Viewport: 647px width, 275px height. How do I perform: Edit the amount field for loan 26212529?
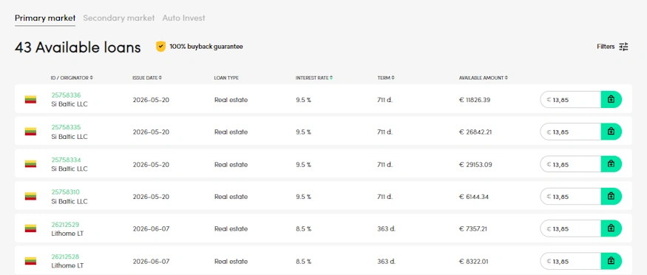571,228
